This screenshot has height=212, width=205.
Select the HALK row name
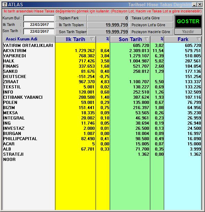click(x=9, y=61)
